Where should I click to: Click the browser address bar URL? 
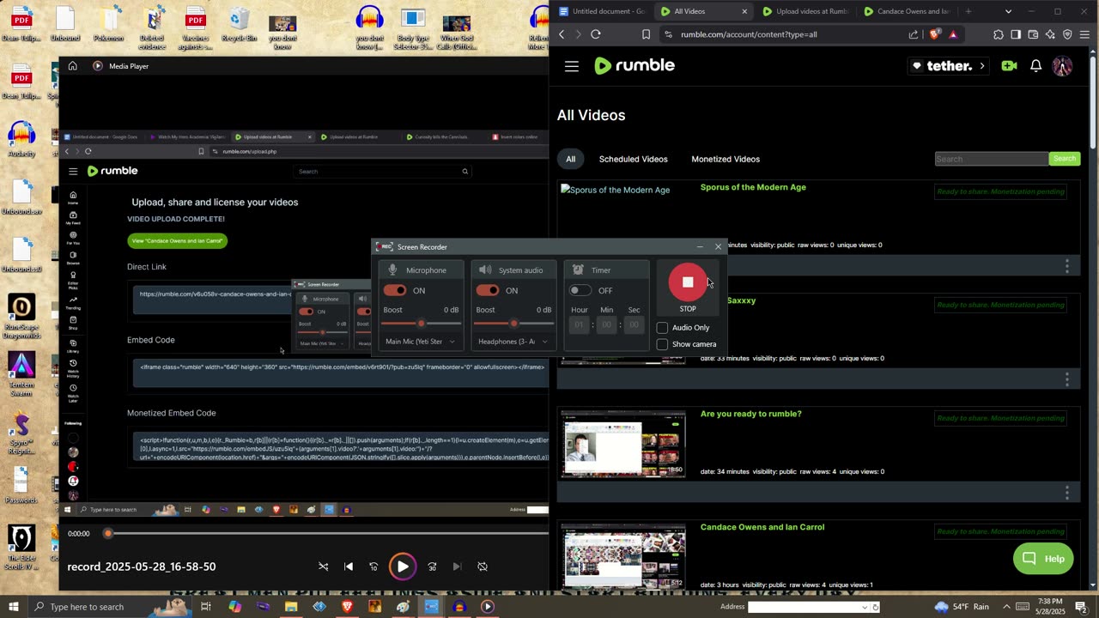coord(749,34)
